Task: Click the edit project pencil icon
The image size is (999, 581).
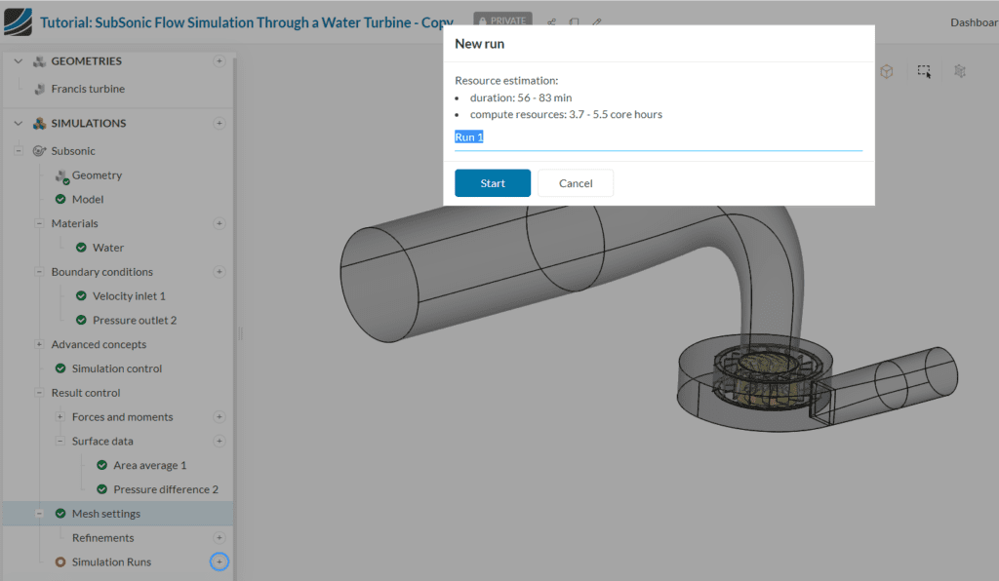Action: (597, 22)
